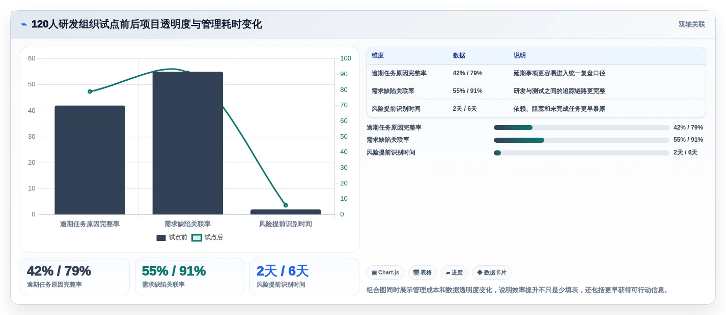Click the line point above 逾期任务原因完整率
726x315 pixels.
click(x=90, y=91)
